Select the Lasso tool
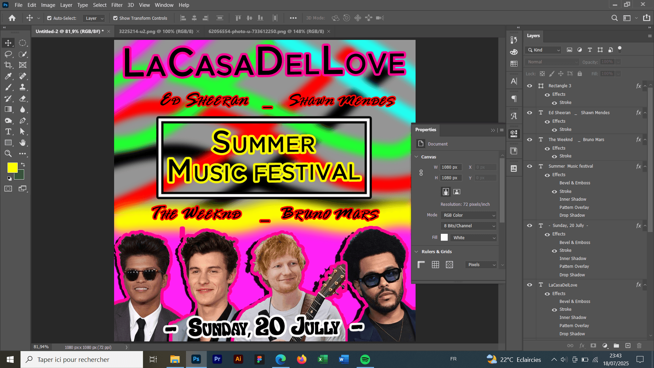The height and width of the screenshot is (368, 654). (x=8, y=54)
